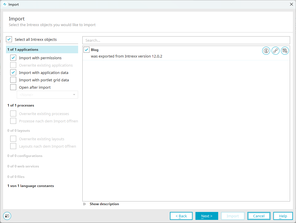Click text 'was exported from Intrexx version 12.0.2'
This screenshot has height=223, width=296.
click(126, 56)
